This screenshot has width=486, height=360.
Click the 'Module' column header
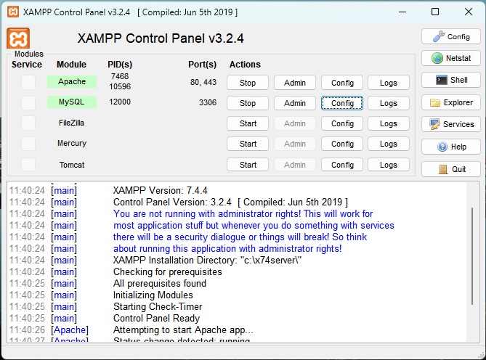pyautogui.click(x=71, y=65)
